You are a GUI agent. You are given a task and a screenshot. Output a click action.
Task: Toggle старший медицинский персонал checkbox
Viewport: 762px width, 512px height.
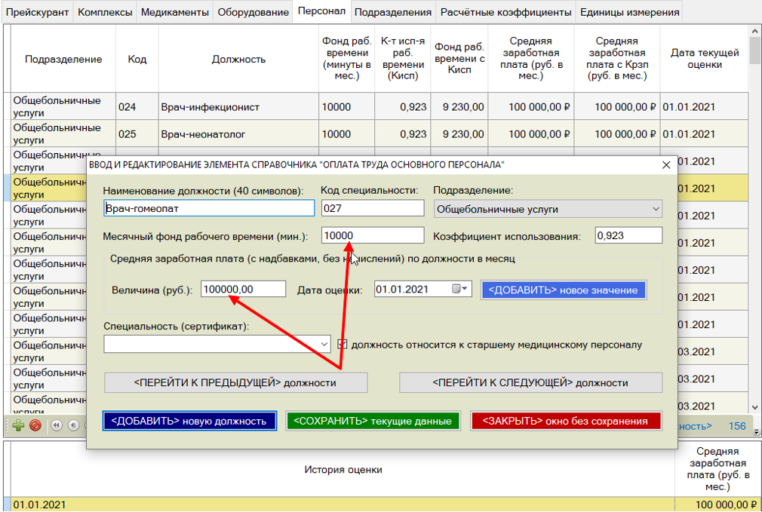(343, 345)
